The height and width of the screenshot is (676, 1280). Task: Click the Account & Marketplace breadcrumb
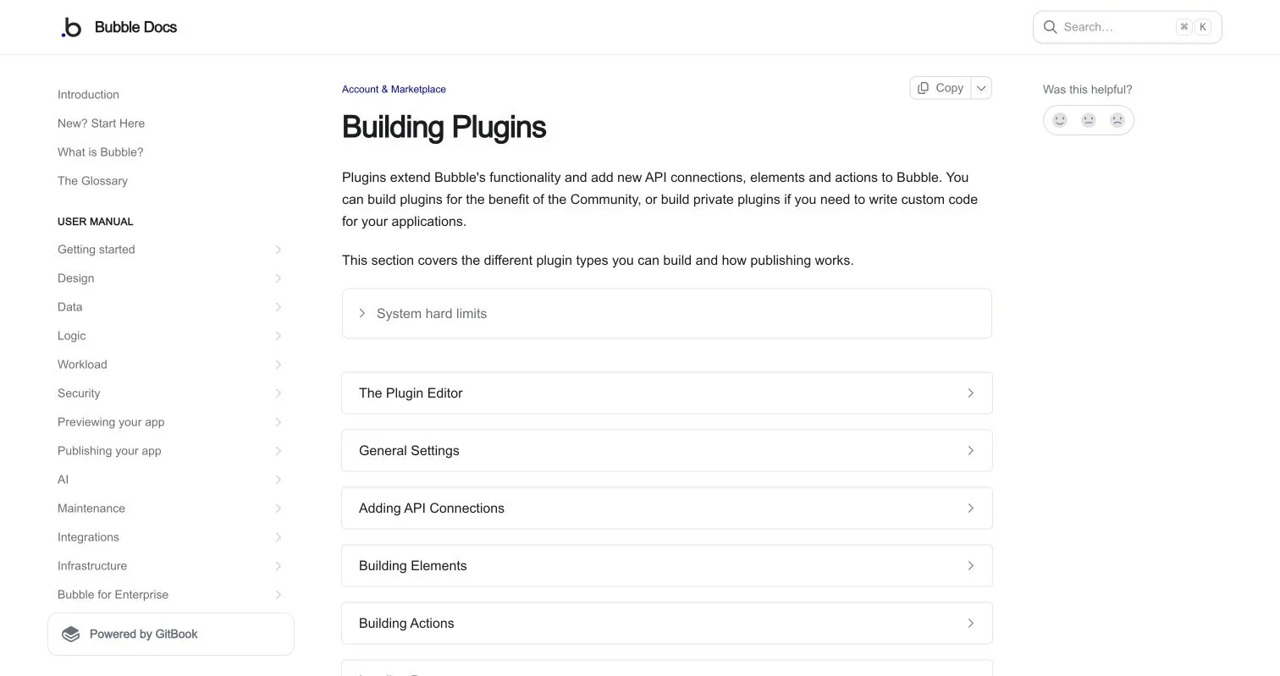[394, 89]
